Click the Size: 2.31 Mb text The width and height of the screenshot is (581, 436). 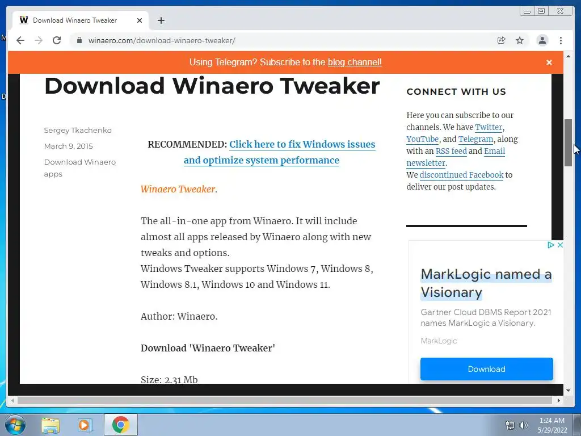pyautogui.click(x=169, y=379)
